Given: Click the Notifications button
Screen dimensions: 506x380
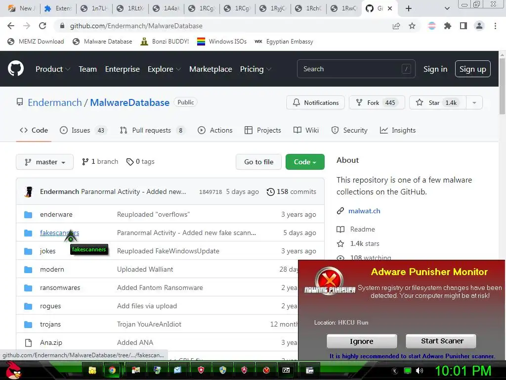Looking at the screenshot, I should [x=315, y=103].
